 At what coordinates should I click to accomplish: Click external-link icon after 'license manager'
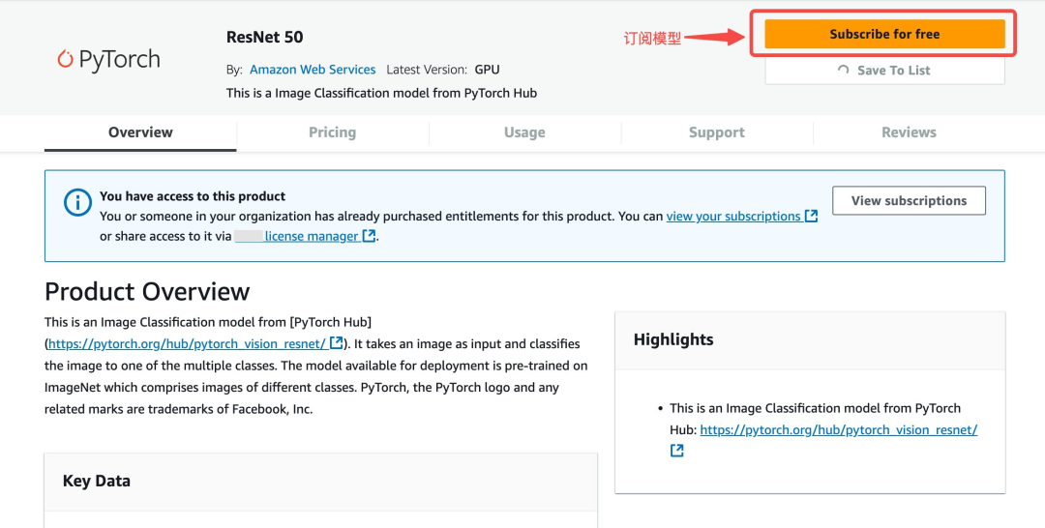click(369, 236)
